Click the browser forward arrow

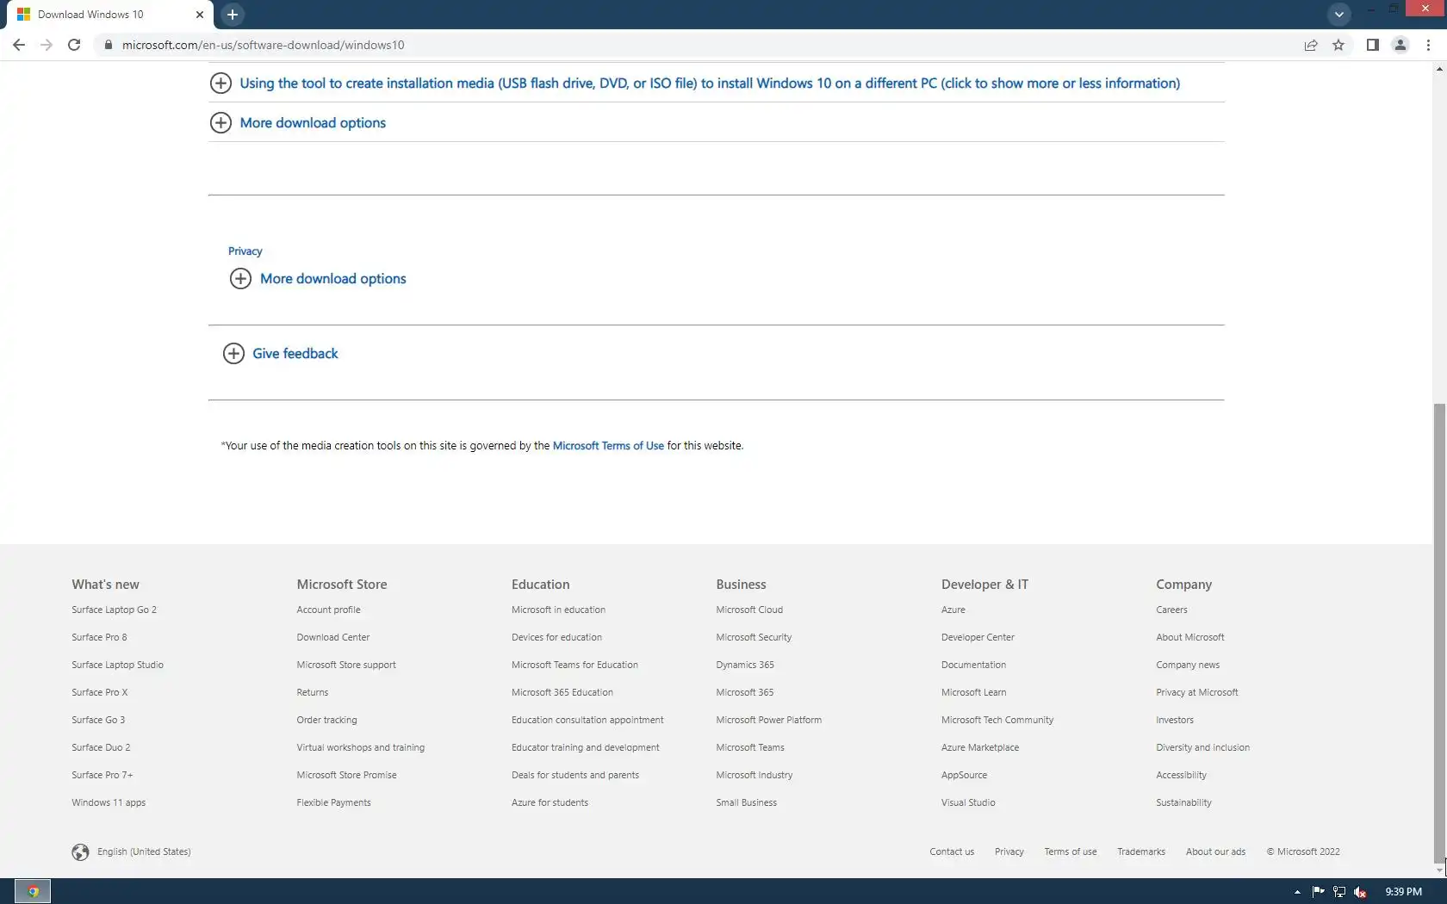click(x=47, y=45)
